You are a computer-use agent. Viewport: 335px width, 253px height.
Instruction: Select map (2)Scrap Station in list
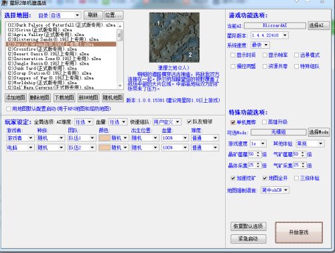click(x=61, y=73)
